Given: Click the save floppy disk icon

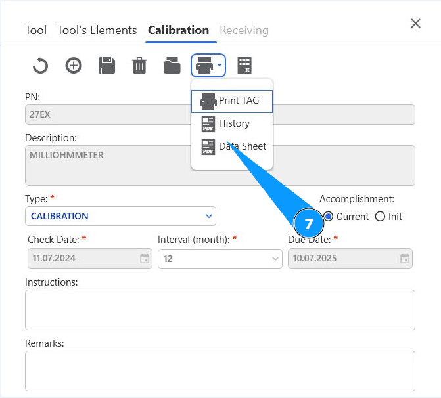Looking at the screenshot, I should coord(106,66).
